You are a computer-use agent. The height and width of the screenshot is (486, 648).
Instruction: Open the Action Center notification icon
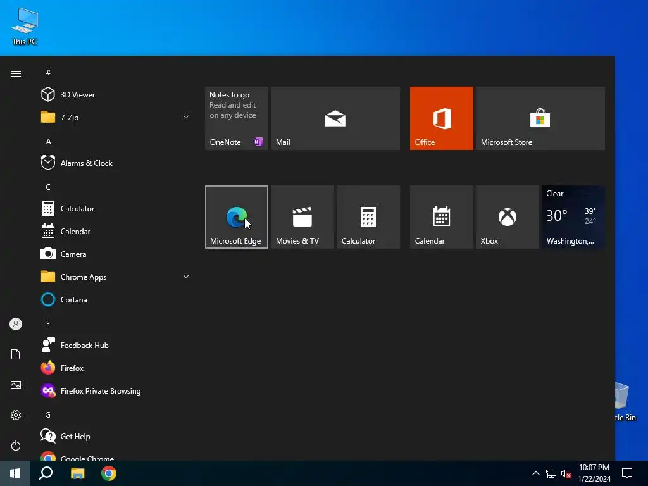[x=627, y=473]
